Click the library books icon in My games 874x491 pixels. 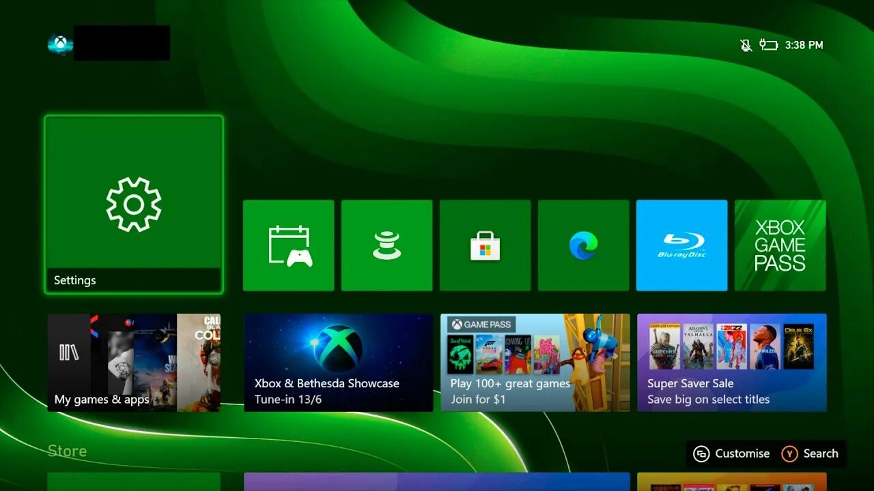click(x=69, y=353)
